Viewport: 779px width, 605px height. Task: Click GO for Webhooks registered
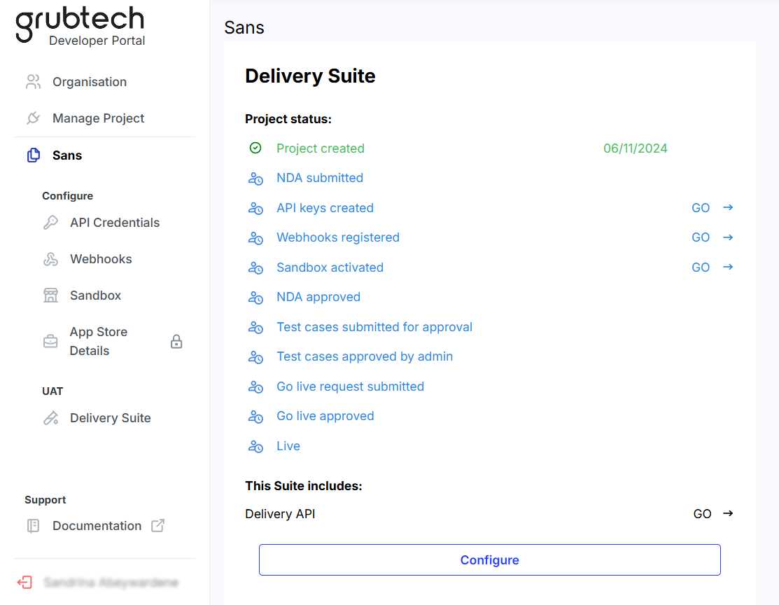point(701,237)
